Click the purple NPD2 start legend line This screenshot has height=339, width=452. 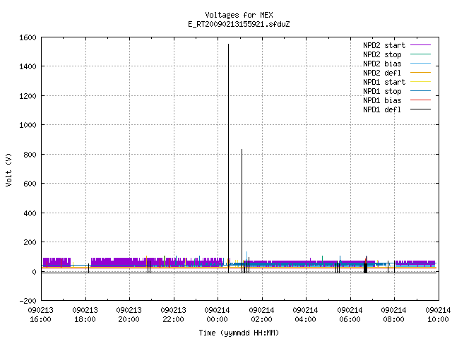421,45
